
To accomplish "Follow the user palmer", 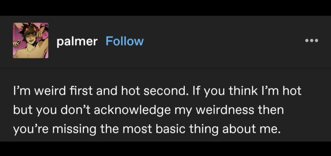I will (125, 41).
